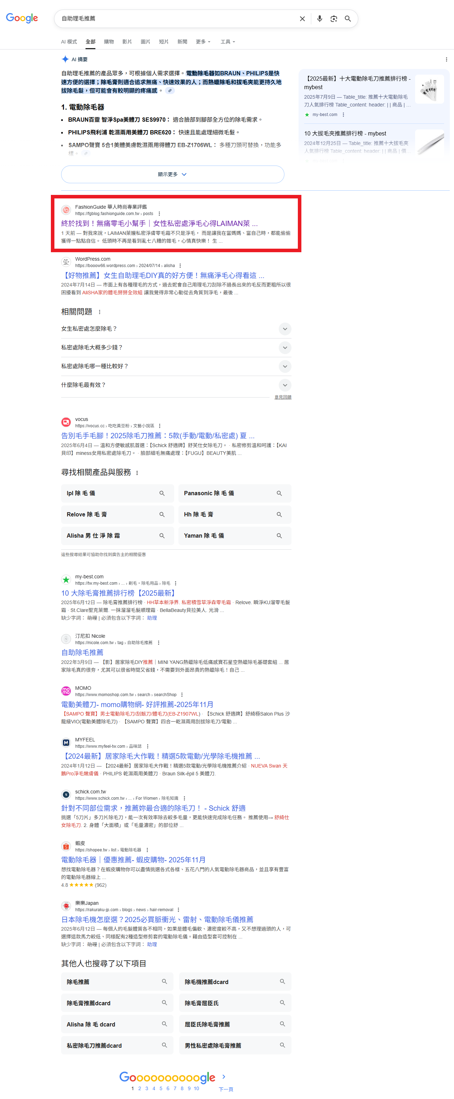Open the 10 大除毛膏推薦排行榜 result link
This screenshot has width=454, height=1099.
[x=118, y=593]
